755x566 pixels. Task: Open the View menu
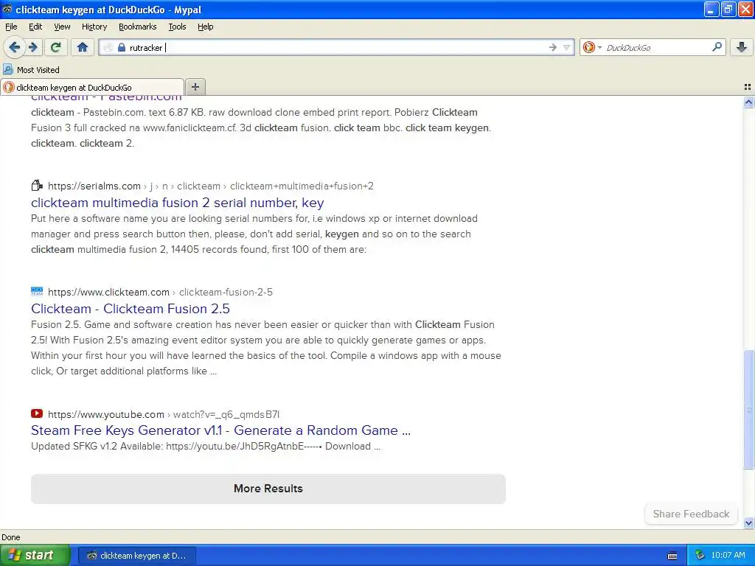tap(62, 27)
